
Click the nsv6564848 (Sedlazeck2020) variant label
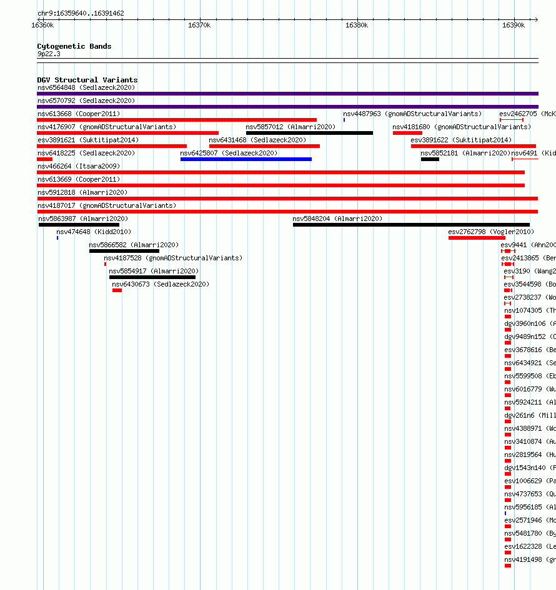click(86, 87)
